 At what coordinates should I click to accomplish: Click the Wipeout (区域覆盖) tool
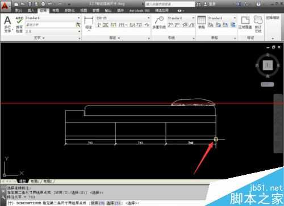click(245, 23)
